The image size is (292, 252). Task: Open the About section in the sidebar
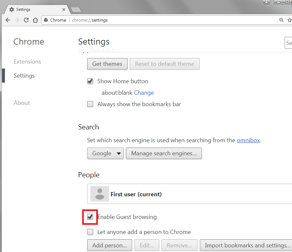22,103
